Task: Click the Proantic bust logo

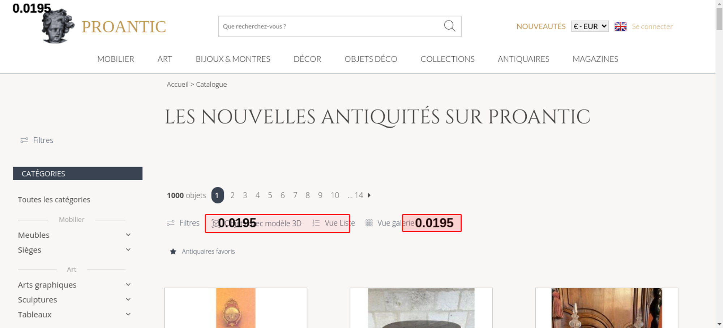Action: 58,27
